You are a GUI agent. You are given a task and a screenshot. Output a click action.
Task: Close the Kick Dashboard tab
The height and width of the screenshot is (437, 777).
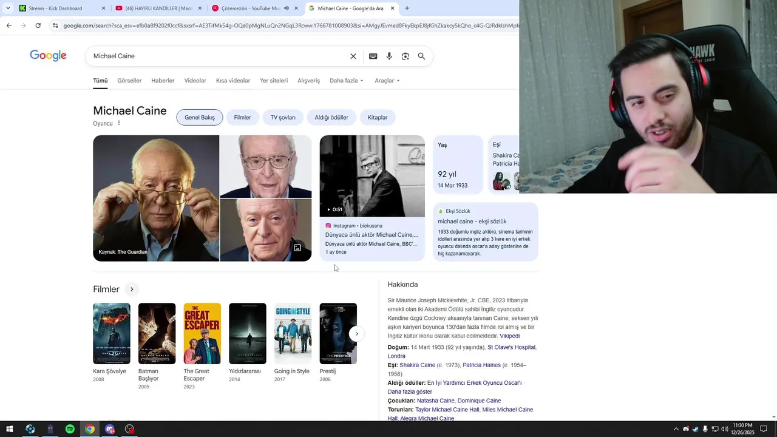[103, 8]
